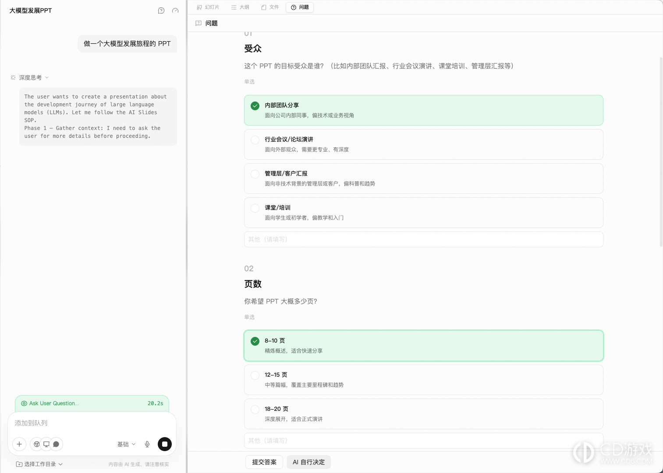Click the eye icon beside Ask User Question

point(24,403)
